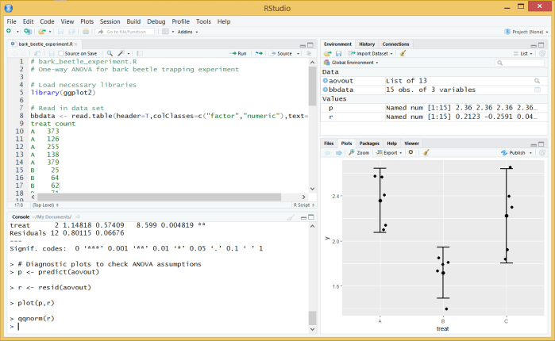Click the Environment search field
Image resolution: width=555 pixels, height=341 pixels.
(x=519, y=63)
